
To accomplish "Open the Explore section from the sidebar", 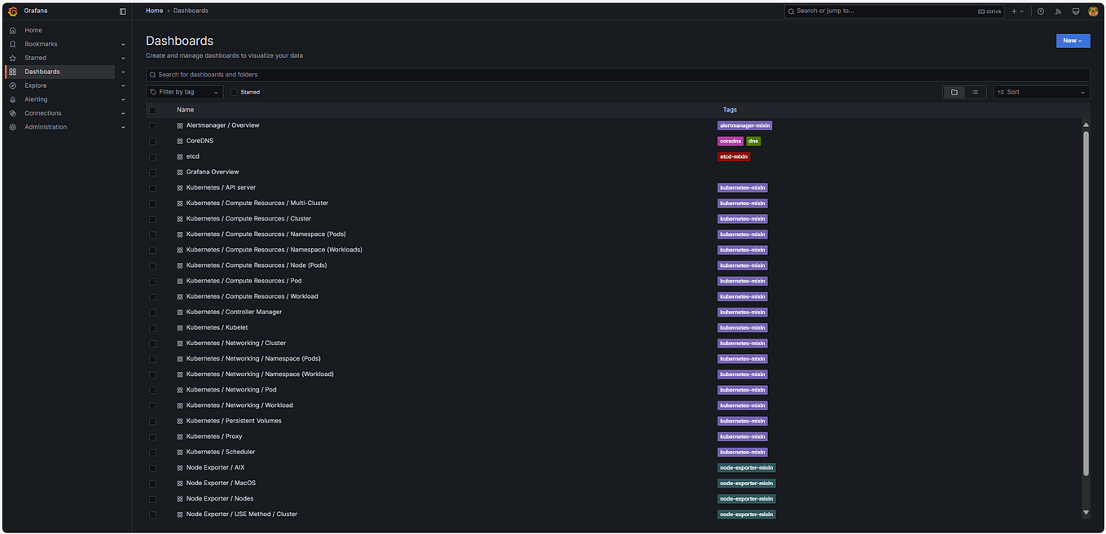I will (x=34, y=85).
